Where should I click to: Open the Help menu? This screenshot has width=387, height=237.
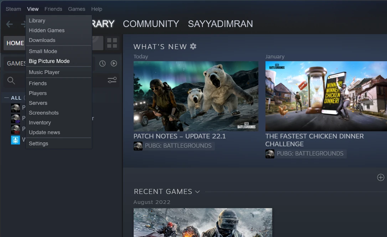(97, 9)
